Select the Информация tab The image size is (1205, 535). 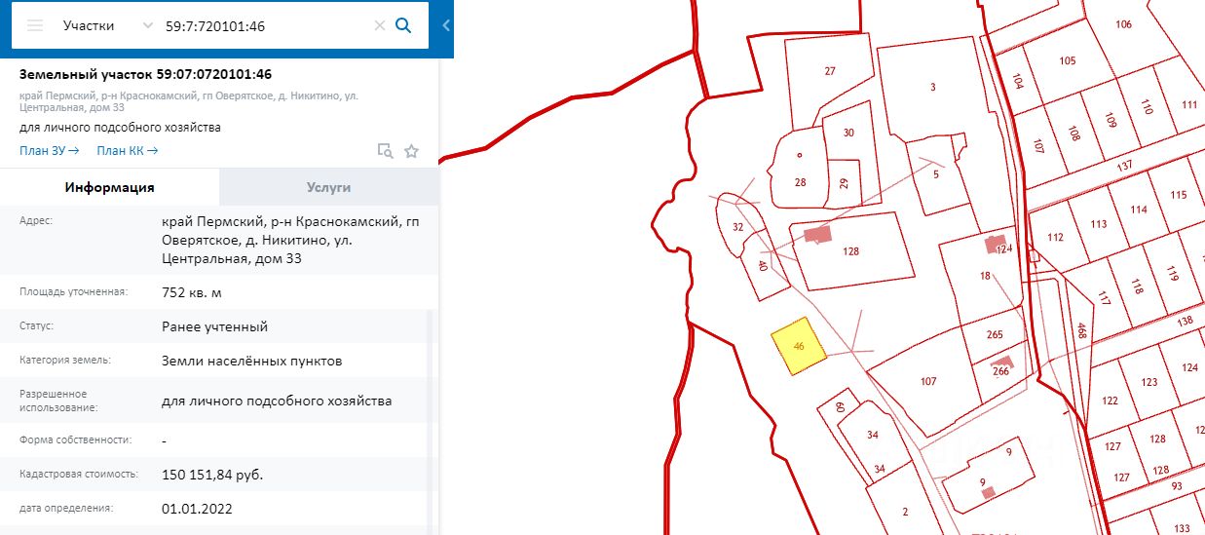(x=109, y=187)
